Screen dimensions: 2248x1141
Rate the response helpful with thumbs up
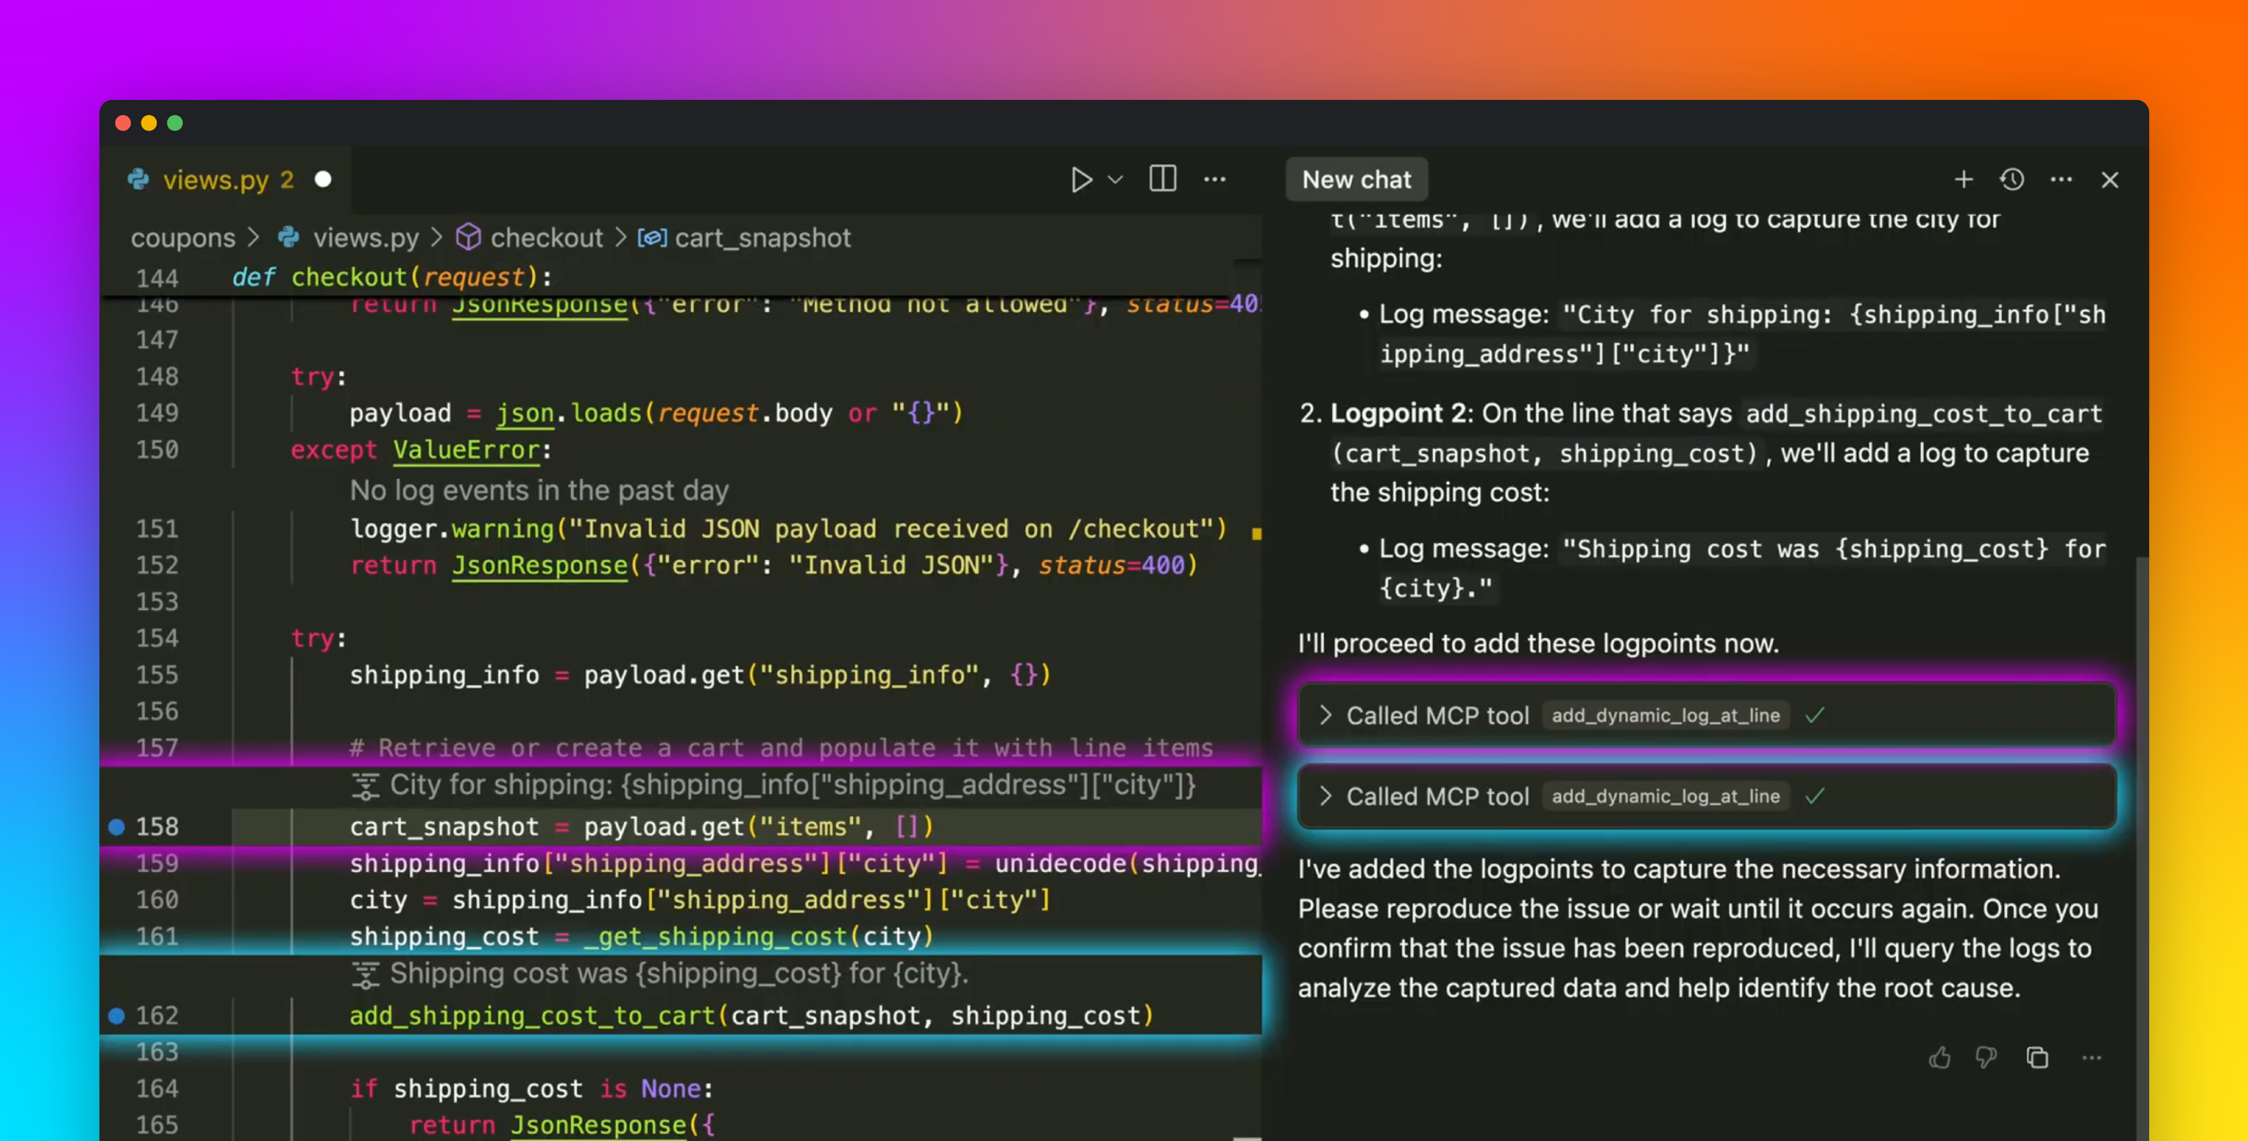coord(1941,1057)
